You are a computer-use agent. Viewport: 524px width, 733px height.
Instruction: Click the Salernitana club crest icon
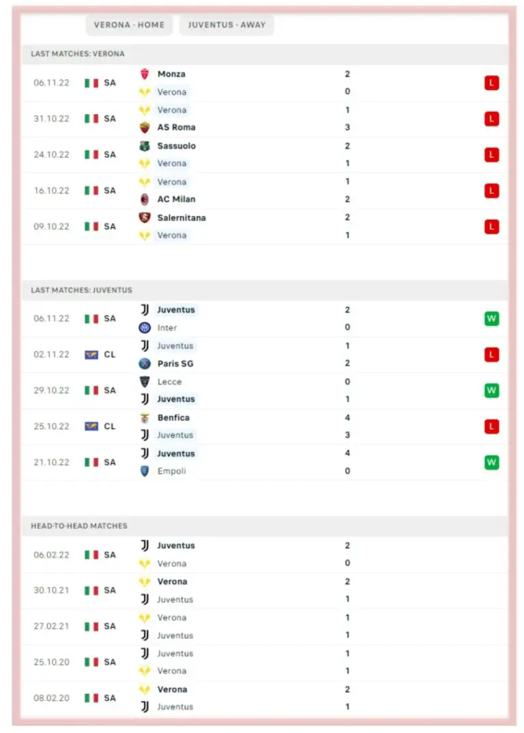[x=145, y=218]
